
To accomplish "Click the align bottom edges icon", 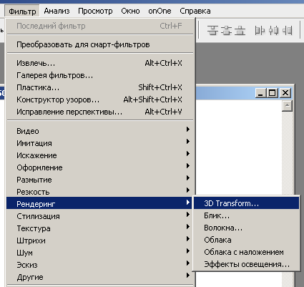I will (240, 30).
